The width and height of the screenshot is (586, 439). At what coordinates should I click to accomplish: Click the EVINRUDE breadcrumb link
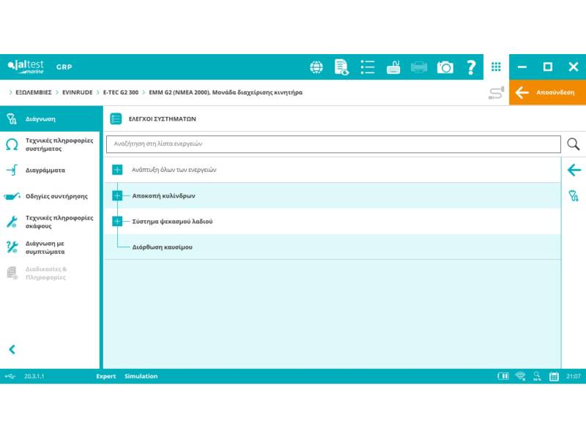77,93
